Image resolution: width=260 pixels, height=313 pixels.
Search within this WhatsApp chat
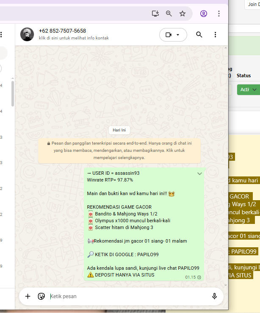199,34
